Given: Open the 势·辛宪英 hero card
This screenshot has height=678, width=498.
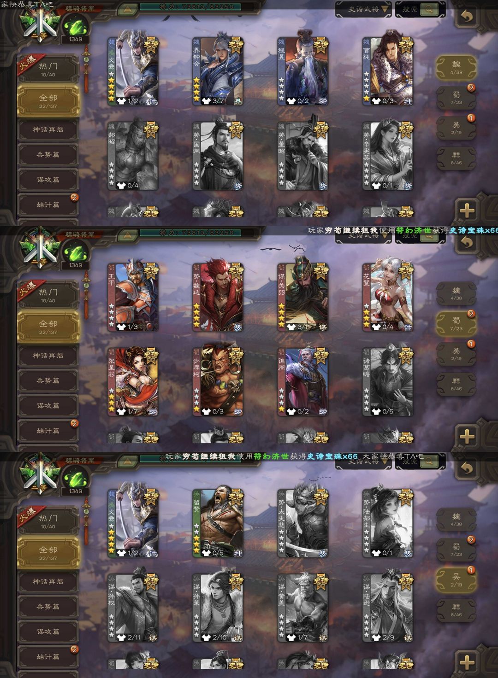Looking at the screenshot, I should pyautogui.click(x=388, y=155).
